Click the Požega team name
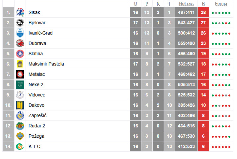237x159 pixels. coord(37,136)
